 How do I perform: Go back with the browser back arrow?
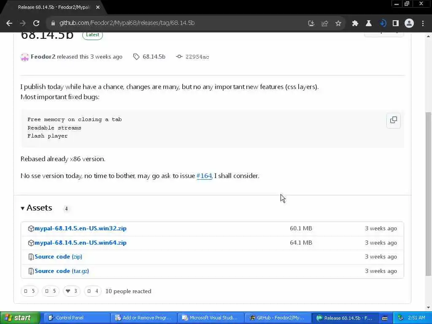pyautogui.click(x=9, y=23)
